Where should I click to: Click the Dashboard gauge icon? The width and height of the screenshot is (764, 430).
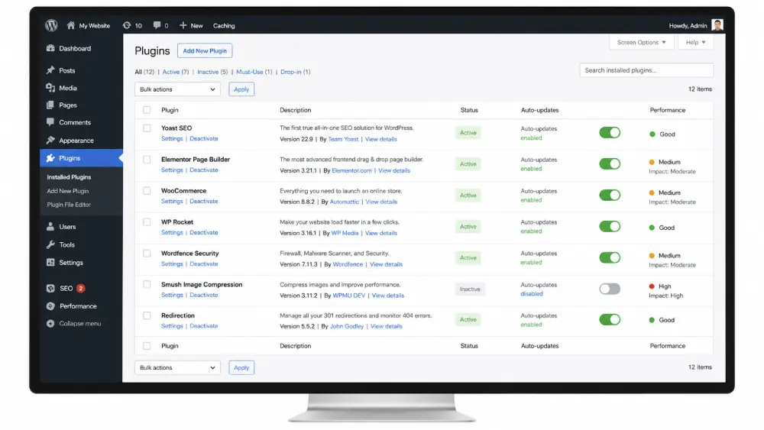(50, 48)
